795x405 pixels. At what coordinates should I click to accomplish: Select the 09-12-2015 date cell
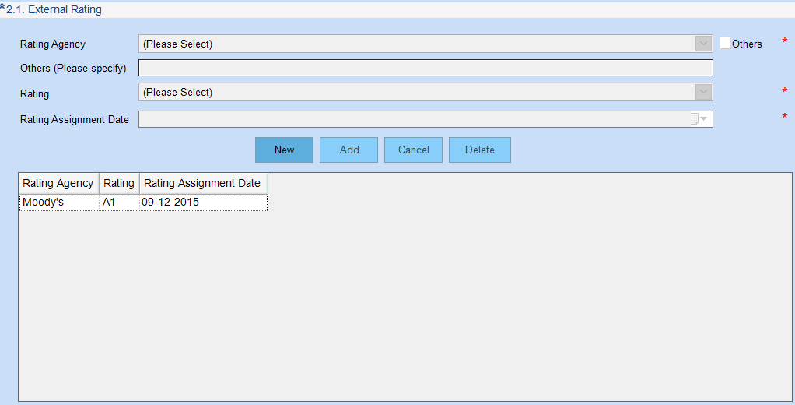tap(202, 202)
